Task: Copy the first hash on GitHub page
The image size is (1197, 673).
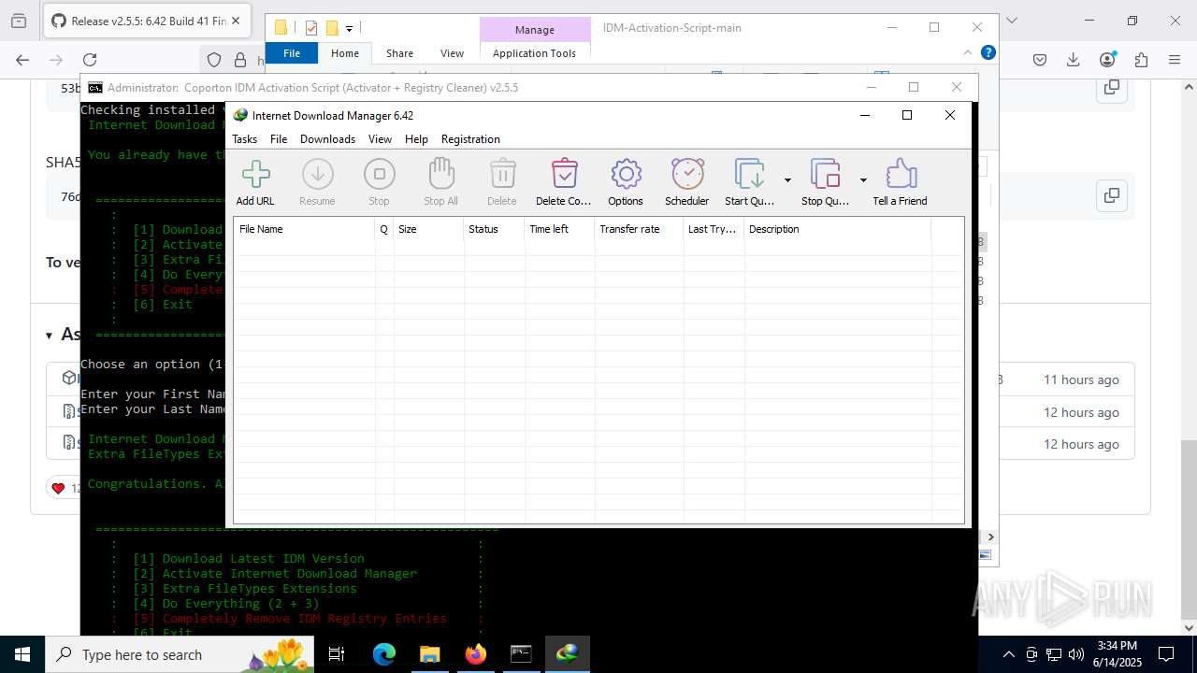Action: point(1111,88)
